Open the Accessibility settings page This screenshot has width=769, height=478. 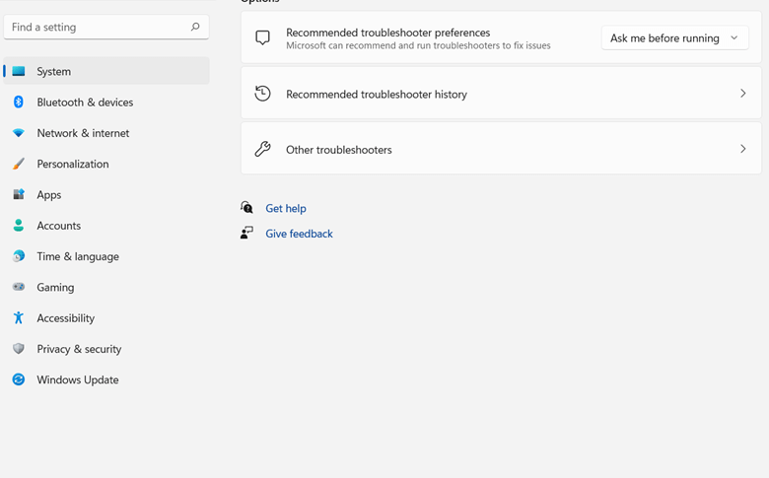[66, 318]
